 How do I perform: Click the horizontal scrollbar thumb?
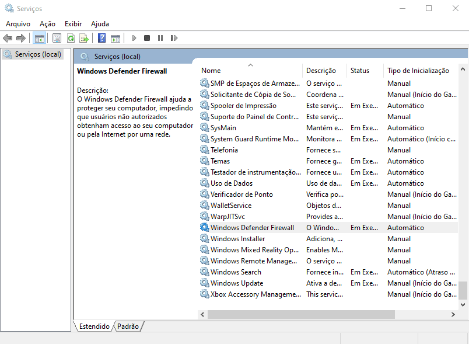(x=301, y=314)
